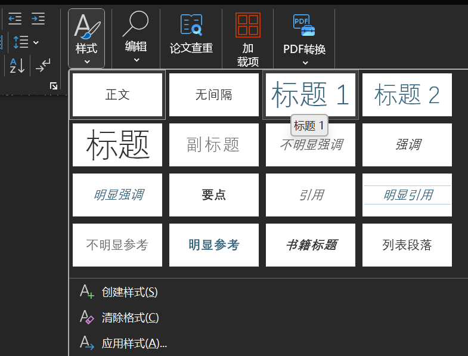
Task: Apply the 明显参考 style
Action: pyautogui.click(x=214, y=245)
